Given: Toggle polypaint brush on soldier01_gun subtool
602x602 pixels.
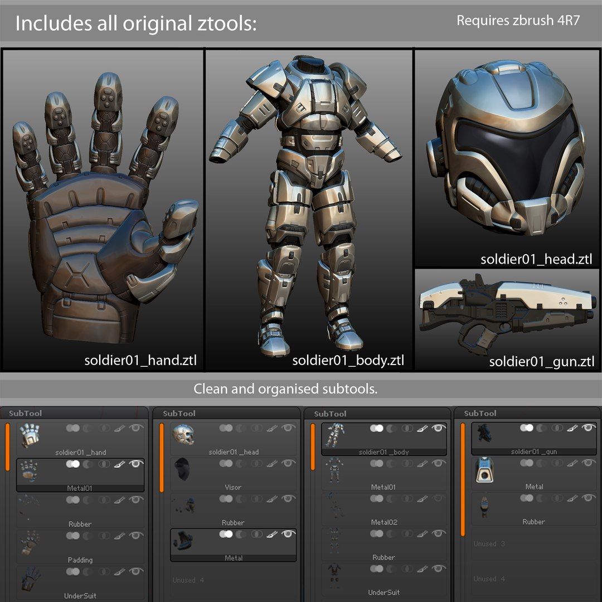Looking at the screenshot, I should 572,428.
